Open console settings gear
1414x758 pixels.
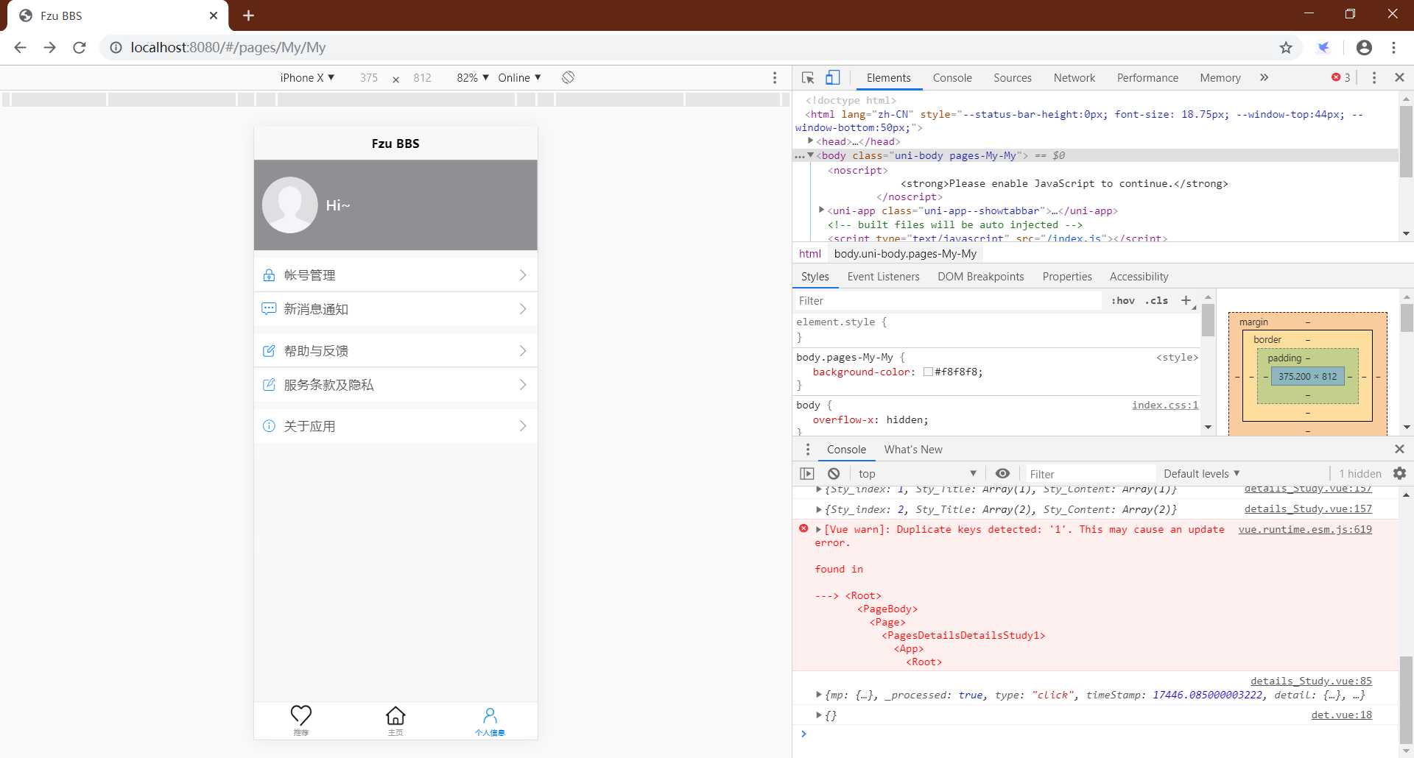(1400, 473)
